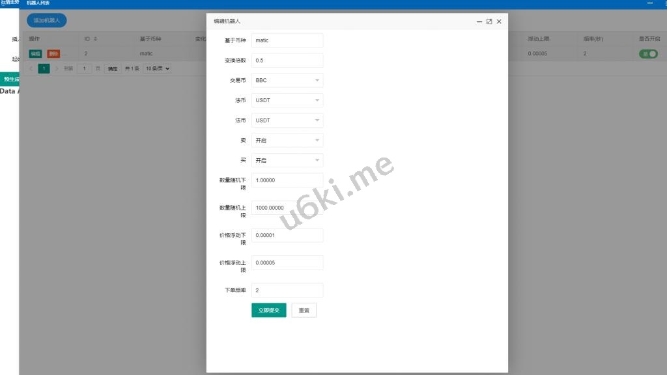
Task: Close the 编辑机器人 dialog
Action: (499, 21)
